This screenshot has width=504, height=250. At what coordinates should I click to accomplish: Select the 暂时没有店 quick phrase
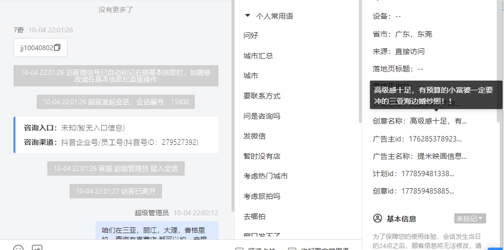click(x=261, y=156)
